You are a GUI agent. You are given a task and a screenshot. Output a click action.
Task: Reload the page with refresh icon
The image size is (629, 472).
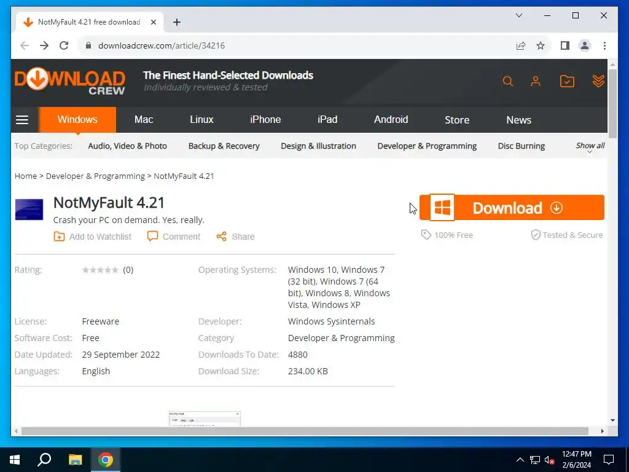point(64,45)
